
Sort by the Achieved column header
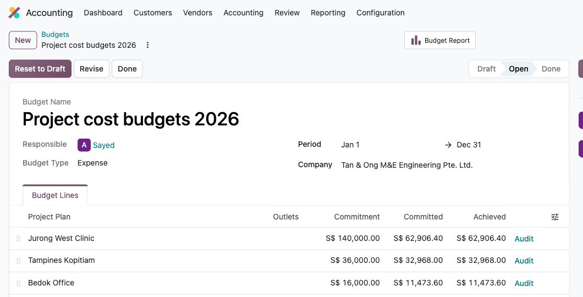490,217
